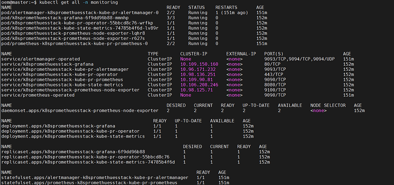Viewport: 394px width, 185px height.
Task: Click the EXTERNAL-IP column header
Action: [241, 54]
